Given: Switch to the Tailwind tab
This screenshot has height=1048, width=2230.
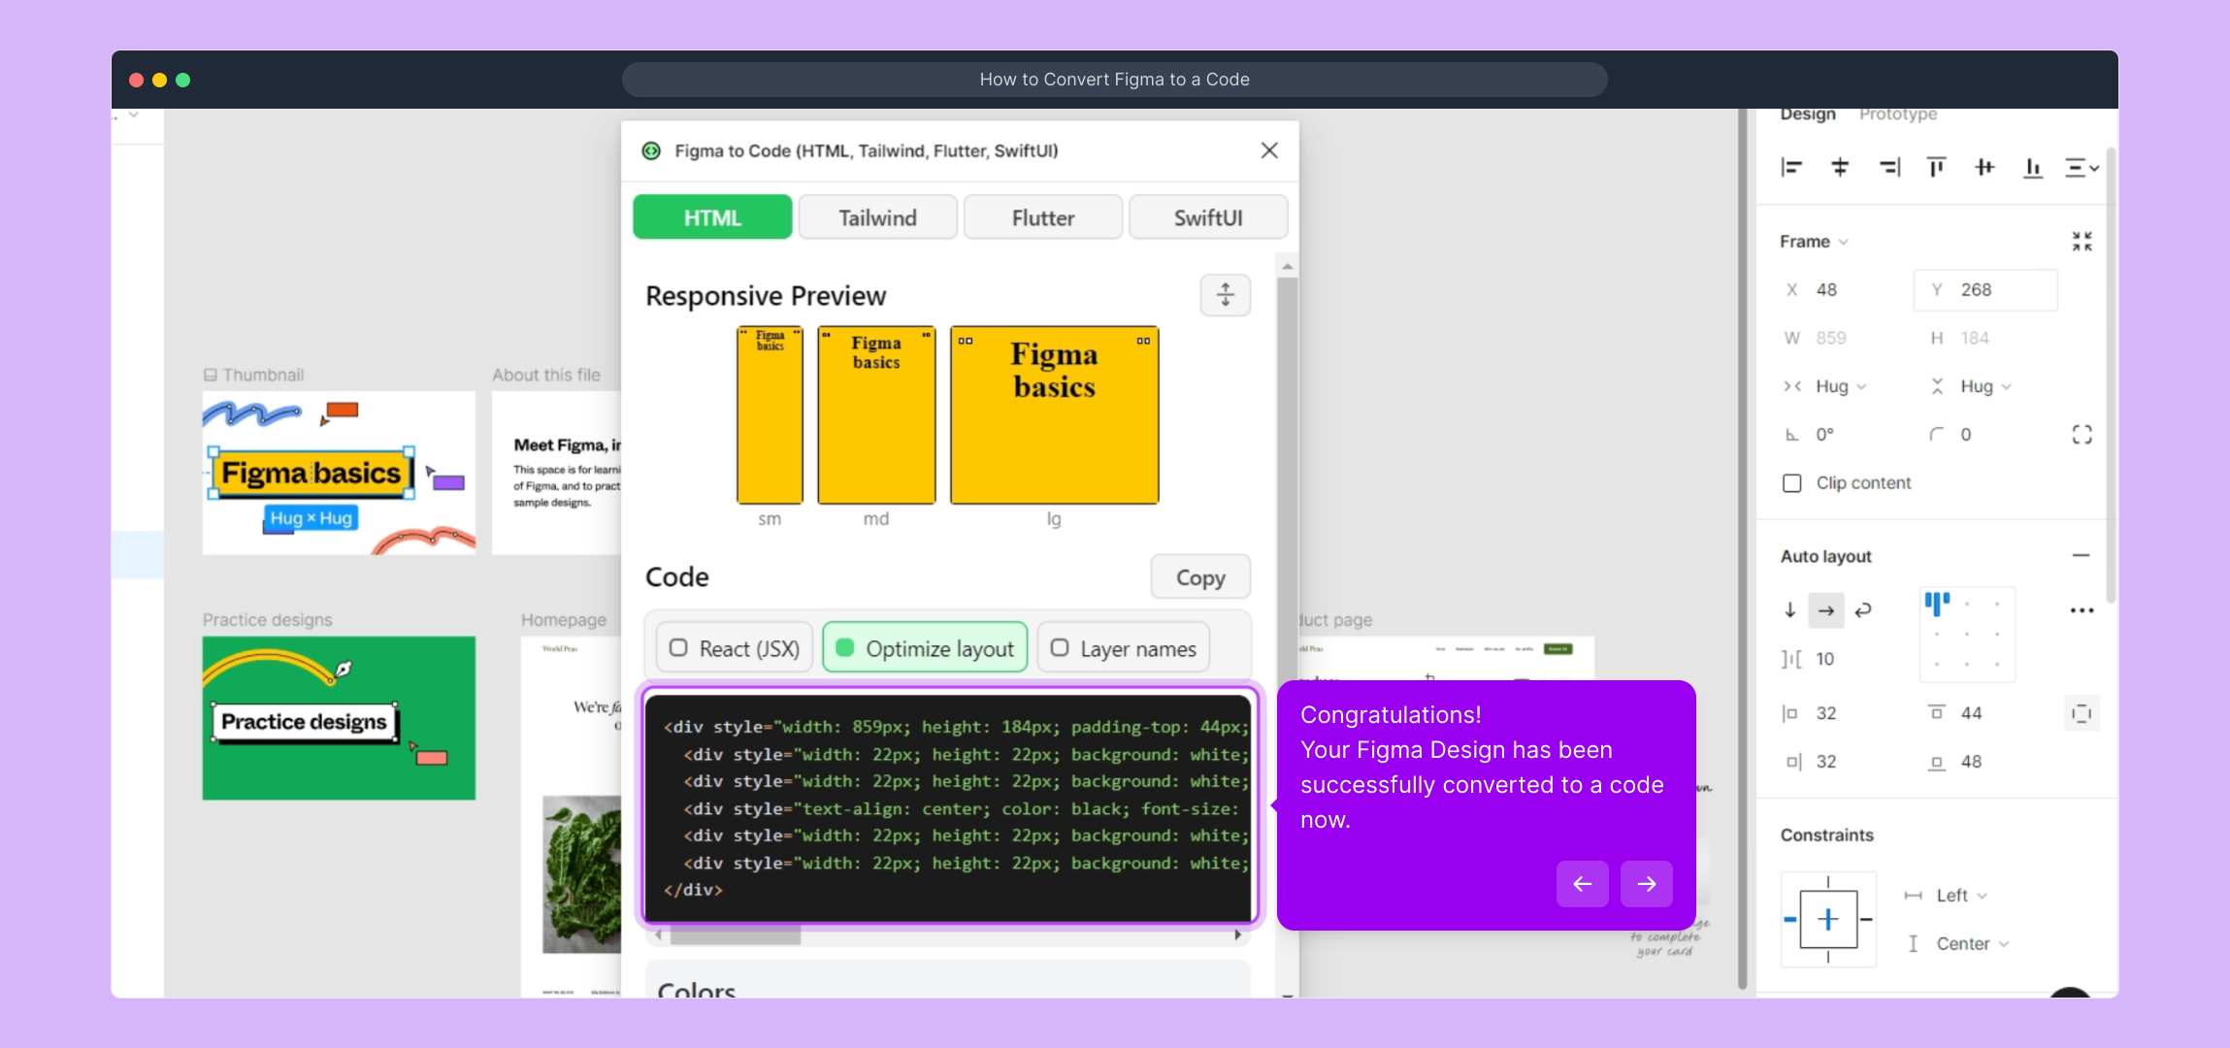Looking at the screenshot, I should click(877, 217).
